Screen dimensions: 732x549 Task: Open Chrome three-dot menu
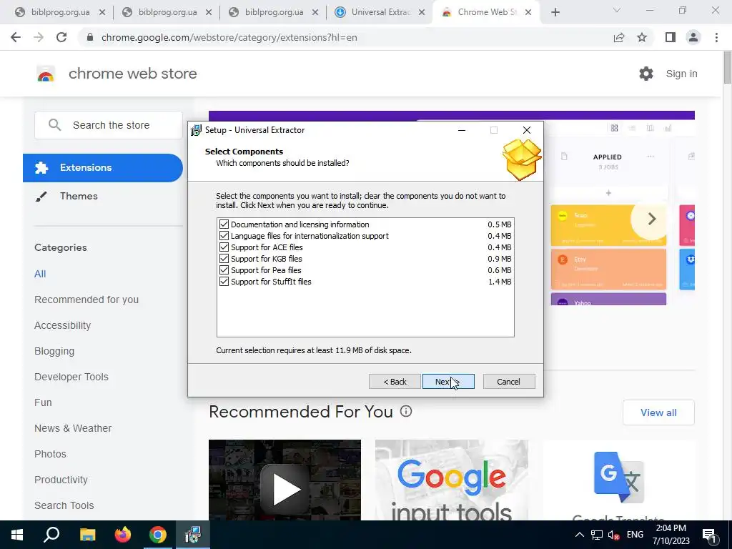tap(716, 37)
